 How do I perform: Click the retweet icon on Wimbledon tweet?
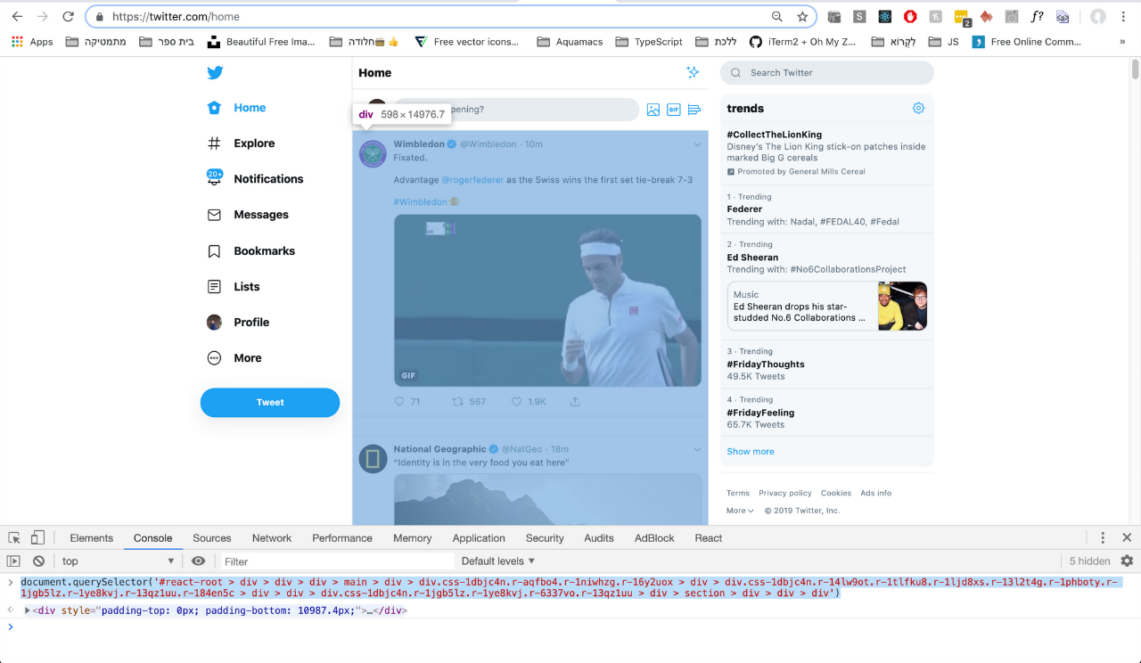point(458,402)
